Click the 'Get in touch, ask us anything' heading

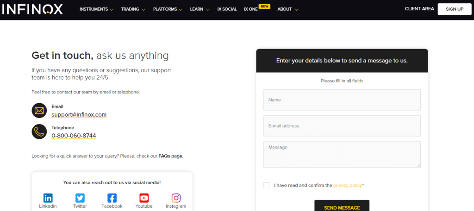[100, 56]
